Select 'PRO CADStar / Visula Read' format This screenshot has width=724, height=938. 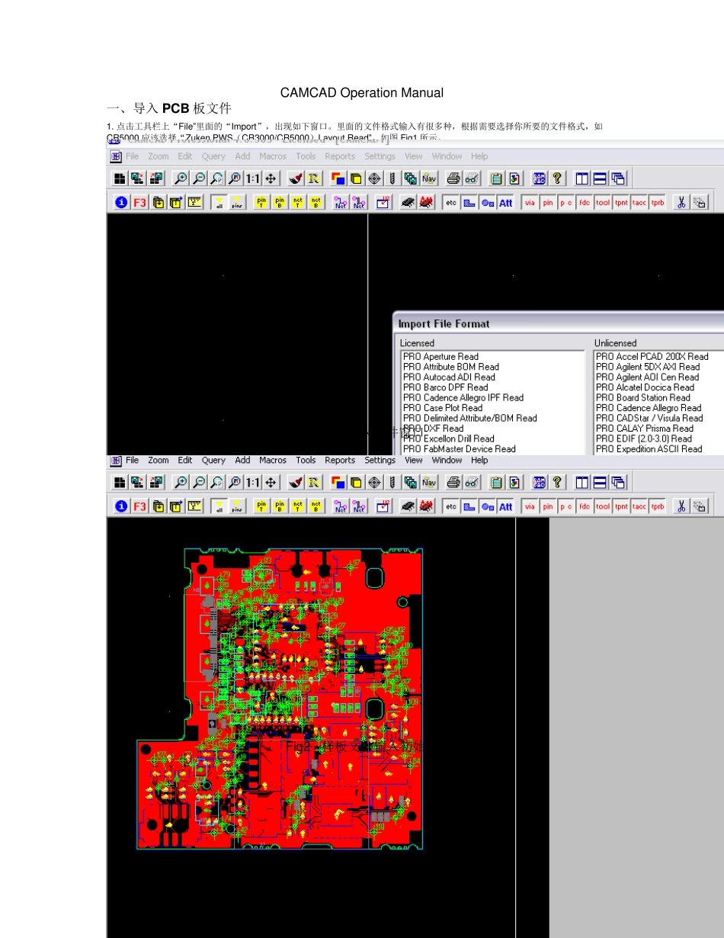pos(649,418)
